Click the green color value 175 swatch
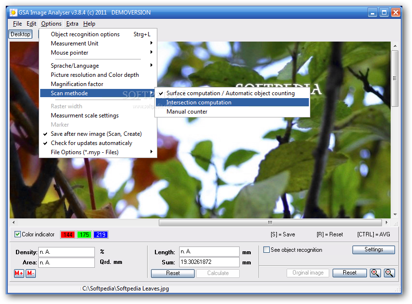This screenshot has width=412, height=304. 84,234
